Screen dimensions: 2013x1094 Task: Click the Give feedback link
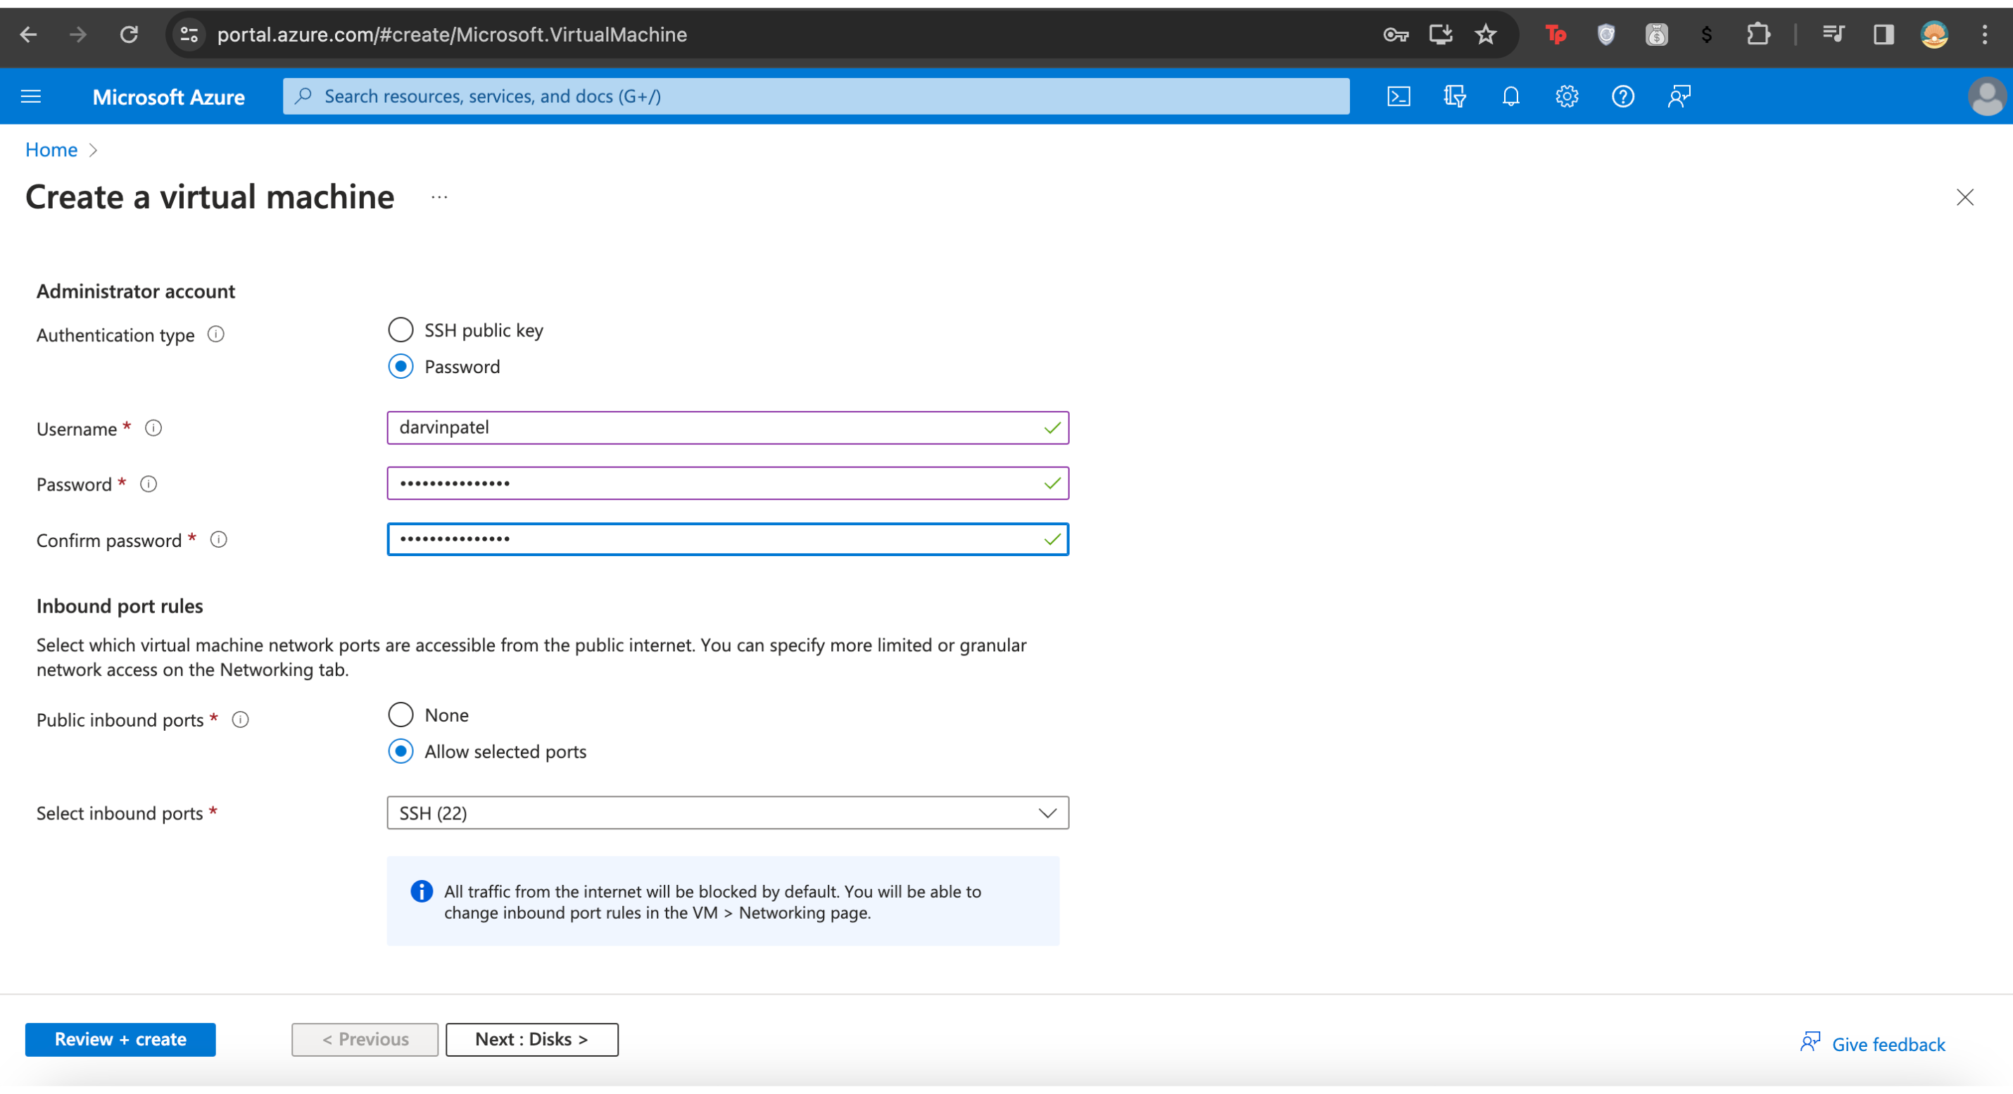tap(1872, 1044)
